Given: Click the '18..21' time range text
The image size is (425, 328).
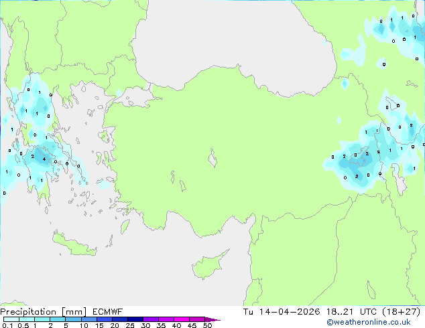Looking at the screenshot, I should click(x=340, y=312).
